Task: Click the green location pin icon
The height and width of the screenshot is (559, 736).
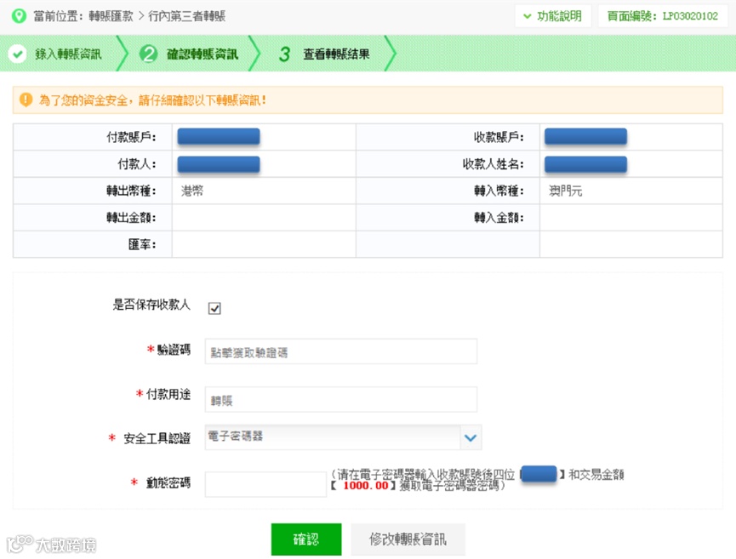Action: (19, 16)
